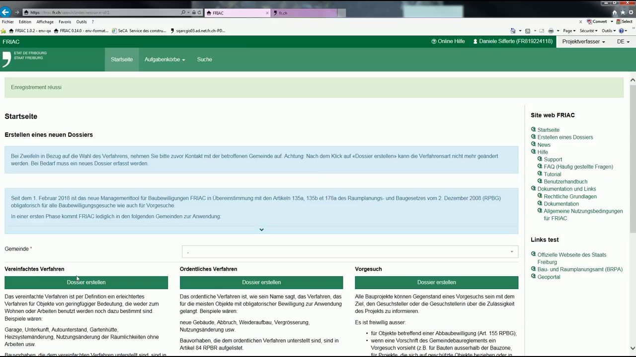Open Outils dropdown in command bar

coord(608,31)
